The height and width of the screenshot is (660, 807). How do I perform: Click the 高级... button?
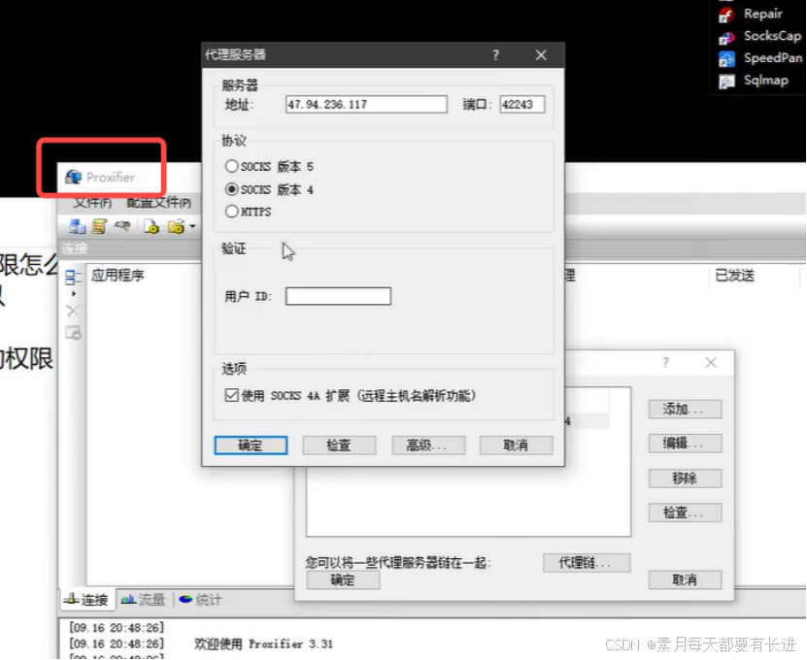pos(428,445)
